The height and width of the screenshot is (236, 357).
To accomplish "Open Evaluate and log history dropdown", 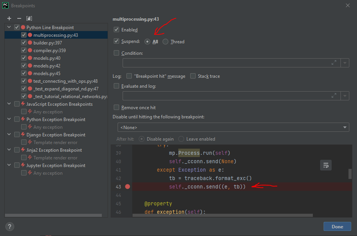I will pyautogui.click(x=345, y=96).
